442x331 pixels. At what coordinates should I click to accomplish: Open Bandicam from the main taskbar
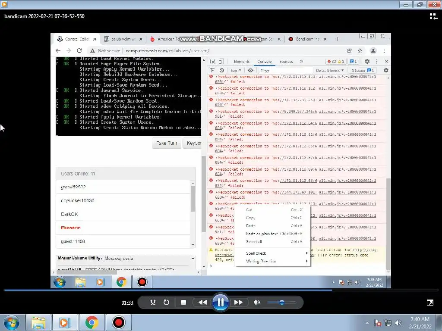click(118, 322)
